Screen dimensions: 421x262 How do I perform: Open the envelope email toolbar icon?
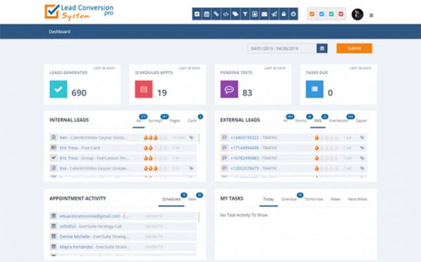264,14
